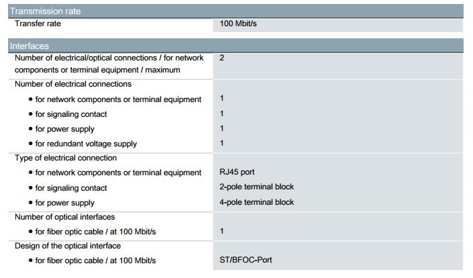Select the fiber optic cable item under Design of optical interface
Screen dimensions: 473x278
tap(93, 261)
